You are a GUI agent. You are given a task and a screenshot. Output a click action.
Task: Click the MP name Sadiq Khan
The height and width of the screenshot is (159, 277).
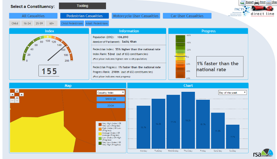click(129, 42)
